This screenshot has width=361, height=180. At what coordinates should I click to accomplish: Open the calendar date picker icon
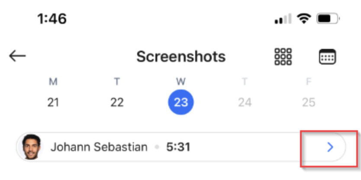327,57
